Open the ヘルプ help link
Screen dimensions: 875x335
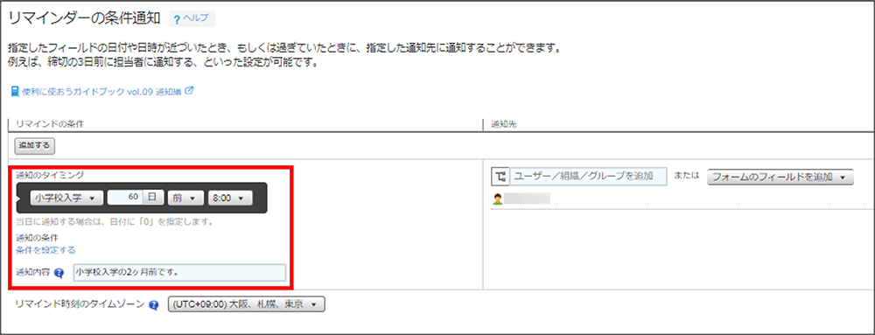tap(192, 18)
